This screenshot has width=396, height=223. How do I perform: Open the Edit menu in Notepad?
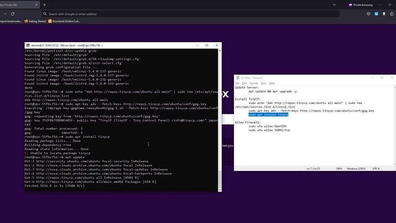point(244,83)
